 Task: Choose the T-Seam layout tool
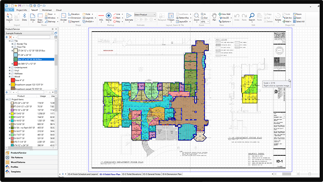(x=170, y=19)
